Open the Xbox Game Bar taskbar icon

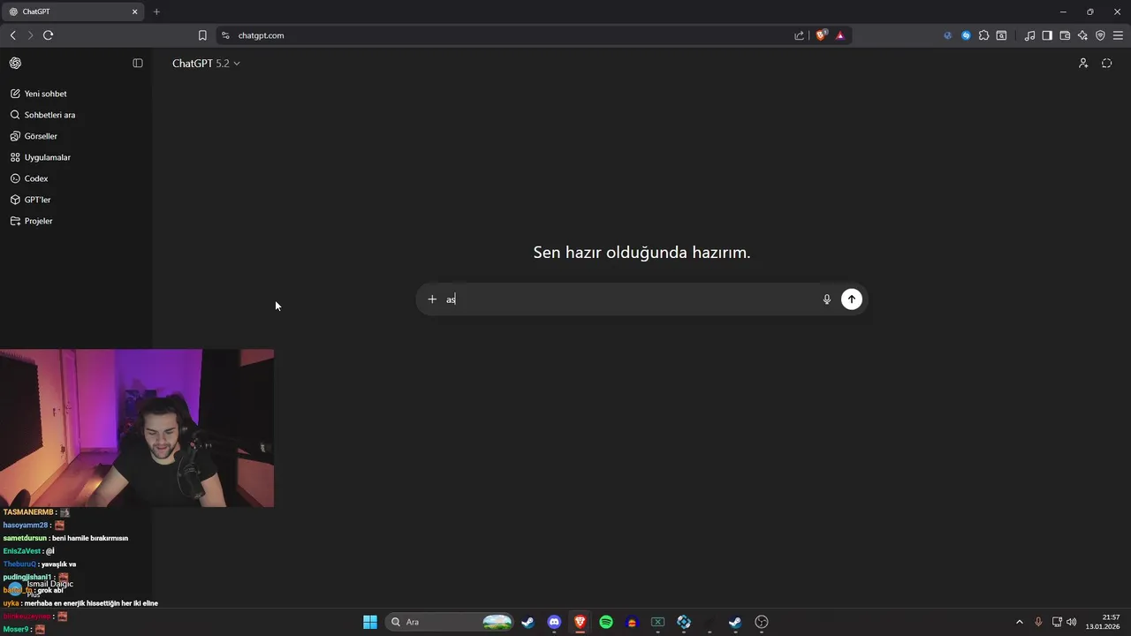click(657, 622)
